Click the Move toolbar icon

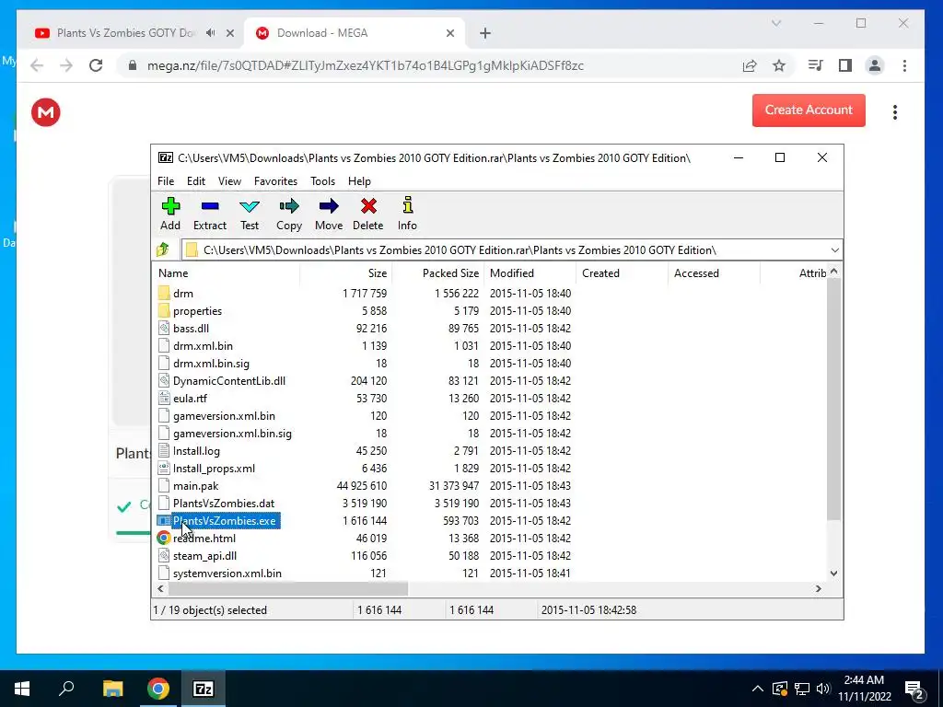click(x=329, y=207)
